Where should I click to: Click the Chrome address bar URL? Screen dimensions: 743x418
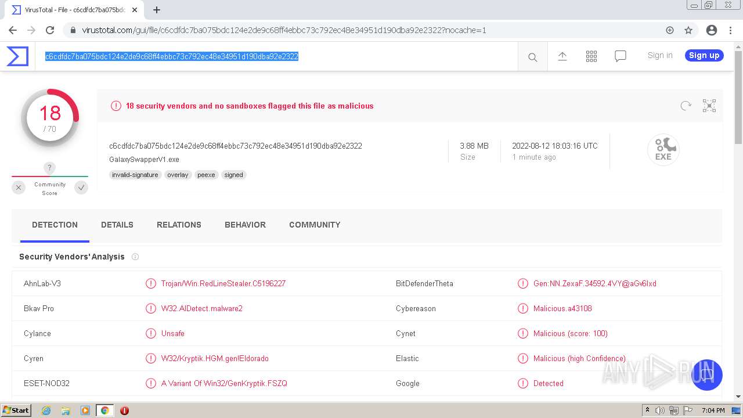[284, 30]
